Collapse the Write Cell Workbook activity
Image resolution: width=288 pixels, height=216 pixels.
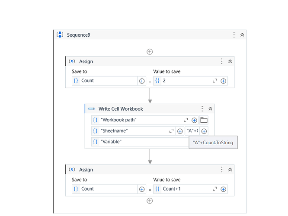pyautogui.click(x=210, y=109)
